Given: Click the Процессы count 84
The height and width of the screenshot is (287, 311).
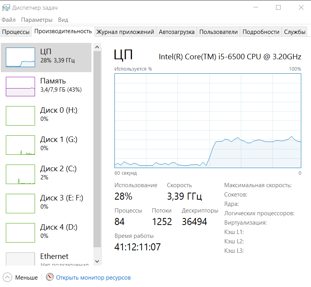Looking at the screenshot, I should click(x=119, y=221).
